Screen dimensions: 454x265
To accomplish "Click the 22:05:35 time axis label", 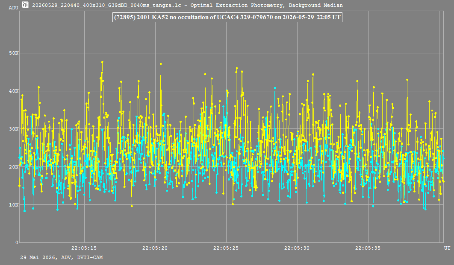I will [x=368, y=248].
